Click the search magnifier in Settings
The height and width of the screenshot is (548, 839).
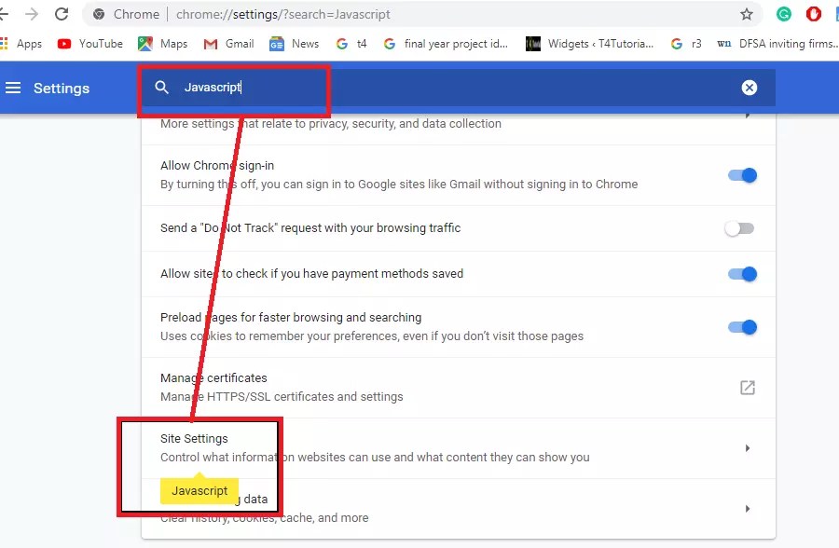tap(161, 87)
